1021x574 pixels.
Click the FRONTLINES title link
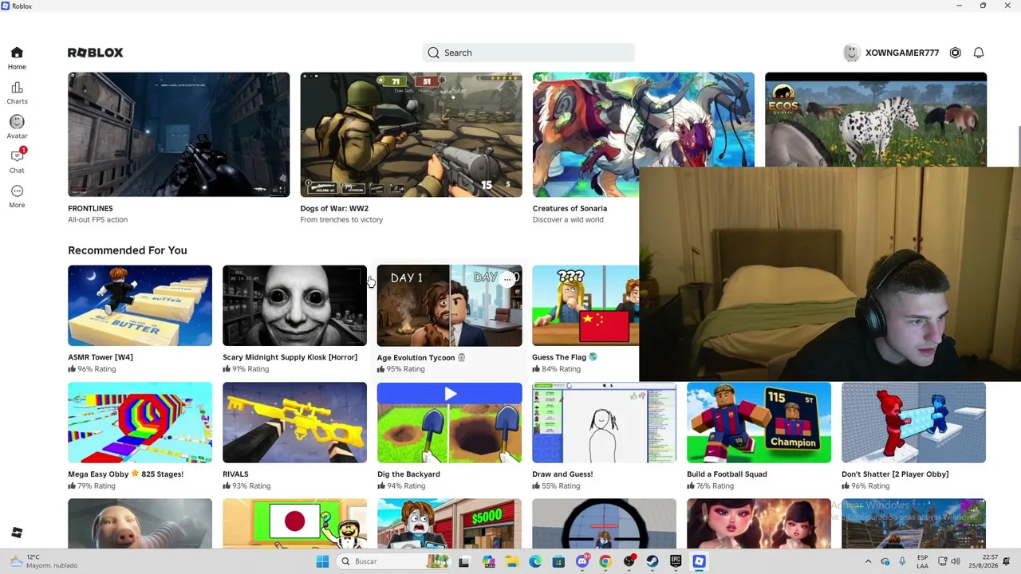[90, 208]
